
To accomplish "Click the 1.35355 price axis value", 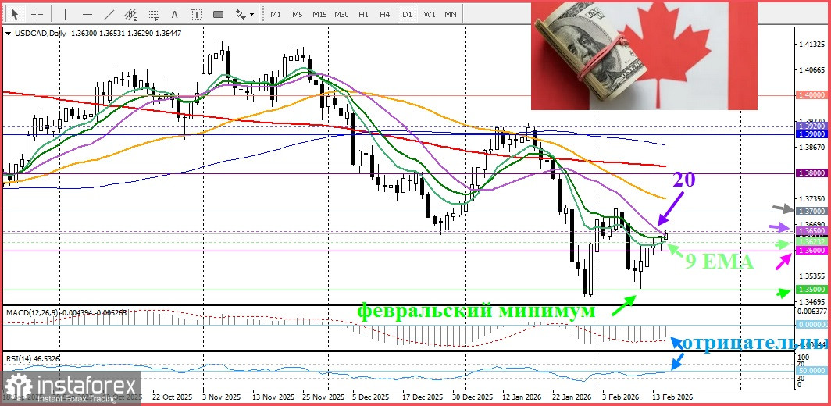I will [811, 276].
